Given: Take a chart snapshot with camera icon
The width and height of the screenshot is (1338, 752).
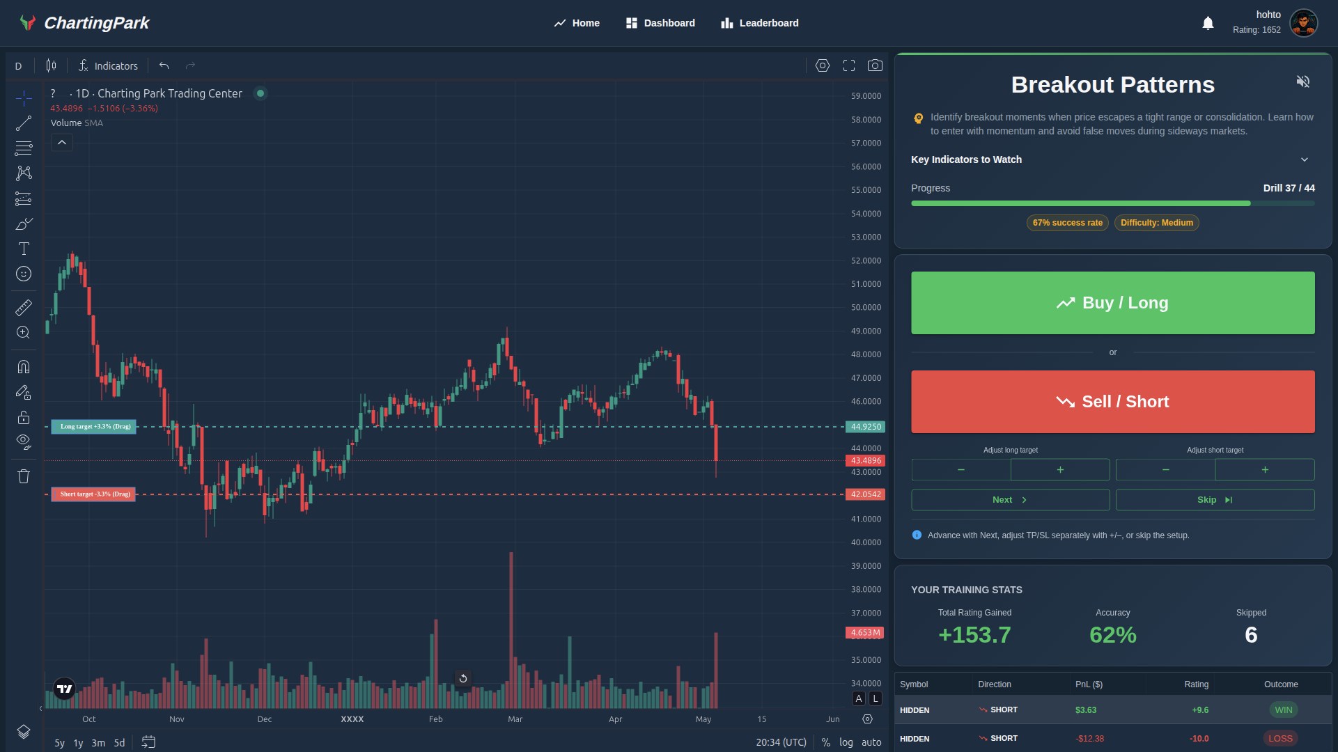Looking at the screenshot, I should click(875, 65).
